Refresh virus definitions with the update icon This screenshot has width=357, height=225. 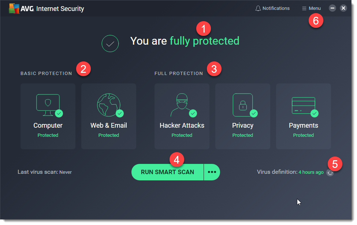(x=330, y=172)
